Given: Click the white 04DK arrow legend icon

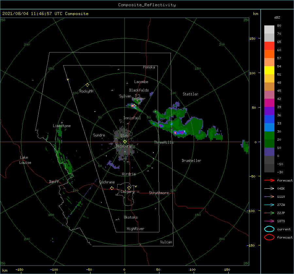Looking at the screenshot, I should coord(269,188).
